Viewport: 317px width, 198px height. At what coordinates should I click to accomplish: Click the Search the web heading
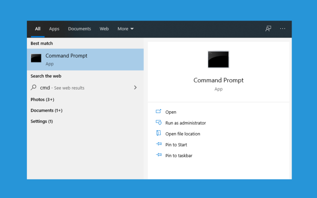[x=46, y=76]
